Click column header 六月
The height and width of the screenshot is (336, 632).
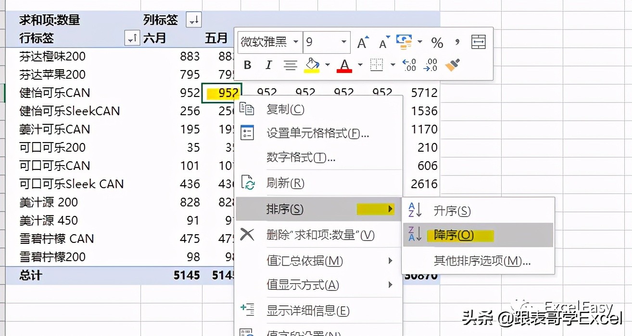154,38
